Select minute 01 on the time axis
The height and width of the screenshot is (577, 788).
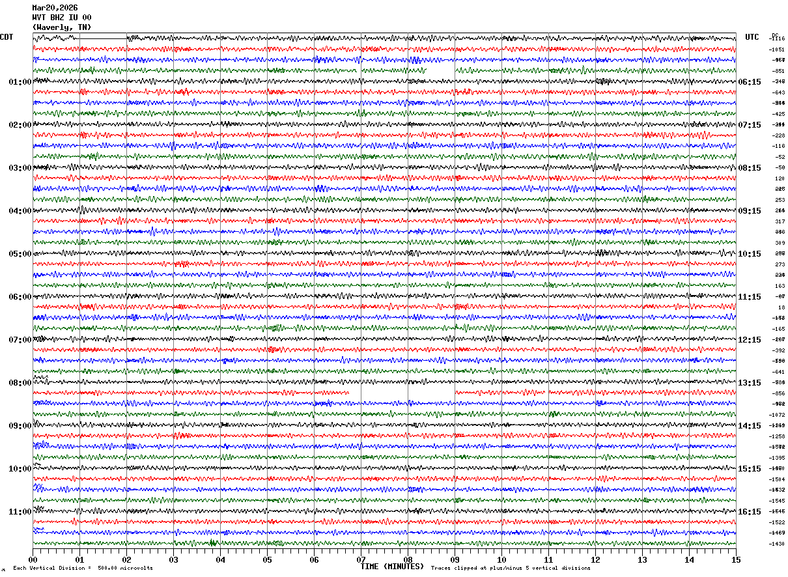(80, 559)
